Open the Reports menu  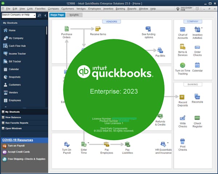[132, 8]
